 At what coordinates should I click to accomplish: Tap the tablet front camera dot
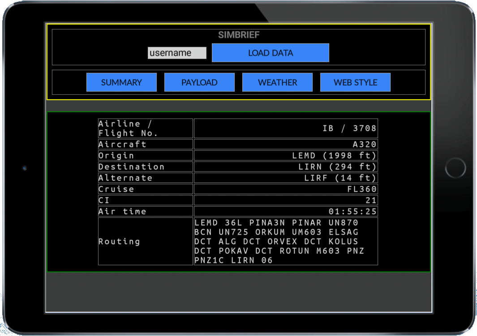[x=25, y=168]
